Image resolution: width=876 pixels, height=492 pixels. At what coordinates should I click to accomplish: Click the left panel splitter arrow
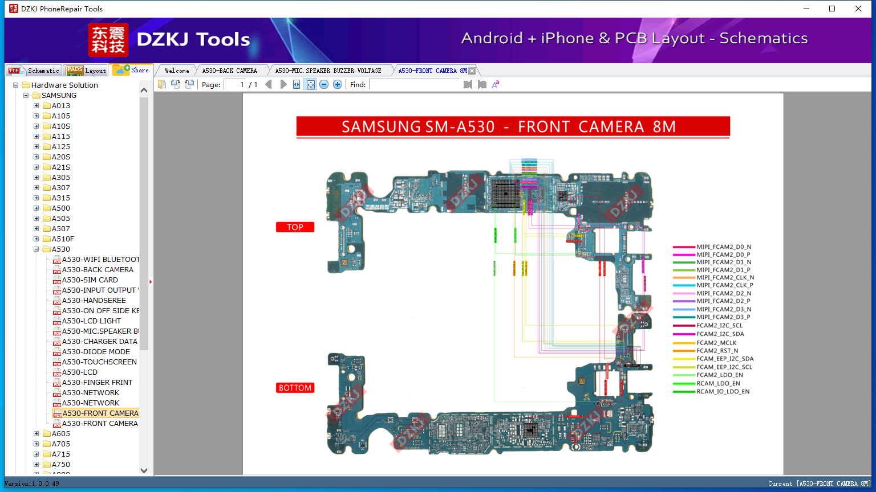pyautogui.click(x=151, y=281)
